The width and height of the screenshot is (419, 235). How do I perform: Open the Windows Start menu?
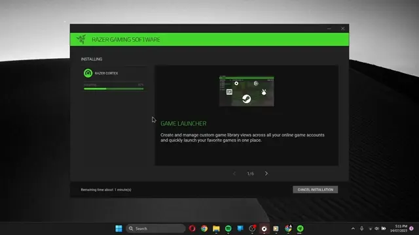click(x=118, y=228)
